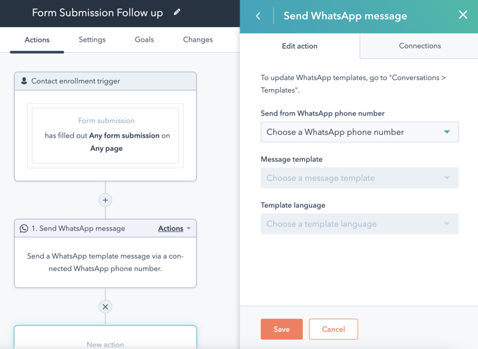This screenshot has width=478, height=349.
Task: Select the Edit action tab
Action: (x=299, y=46)
